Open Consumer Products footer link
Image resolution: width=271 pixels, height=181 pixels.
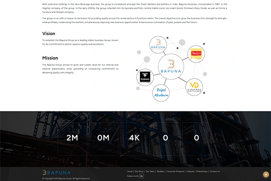pos(175,171)
